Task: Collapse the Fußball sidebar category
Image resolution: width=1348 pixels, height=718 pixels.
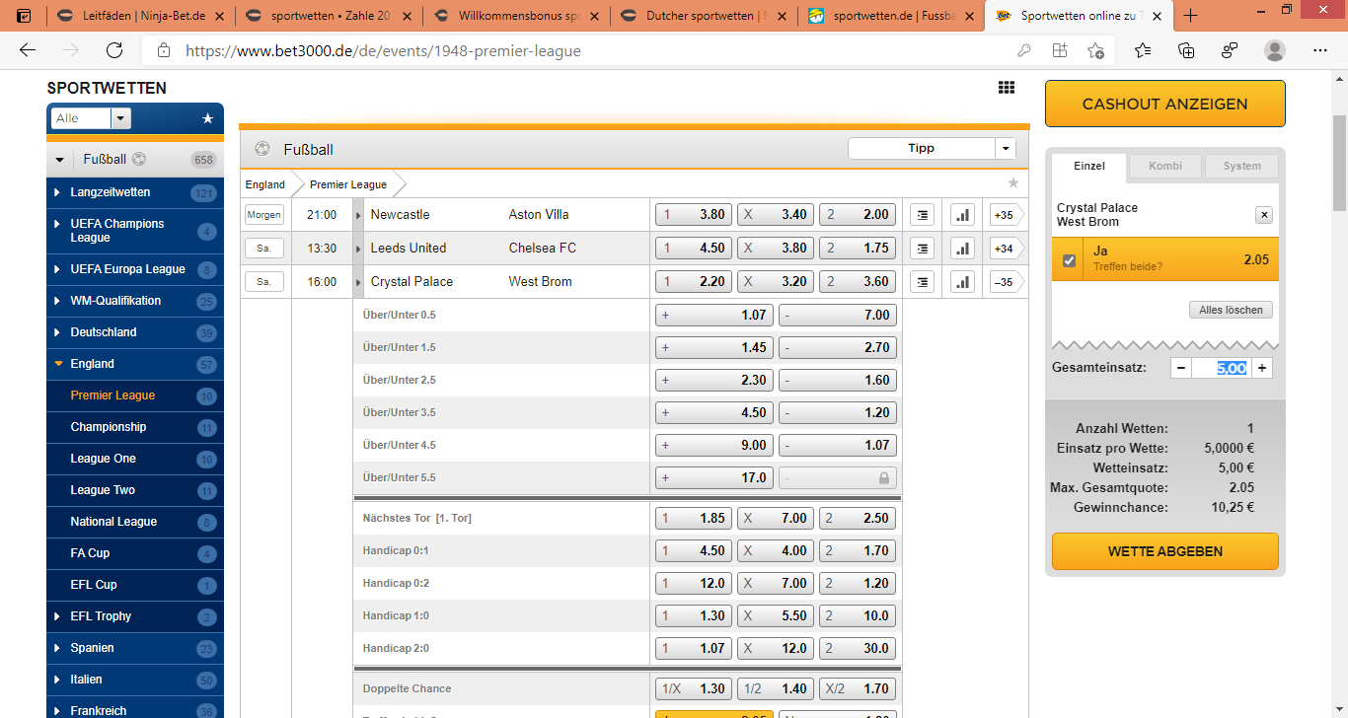Action: click(x=59, y=160)
